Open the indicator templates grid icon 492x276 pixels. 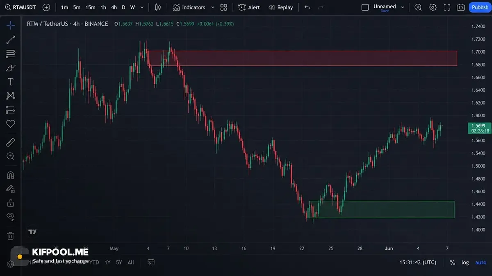(223, 7)
